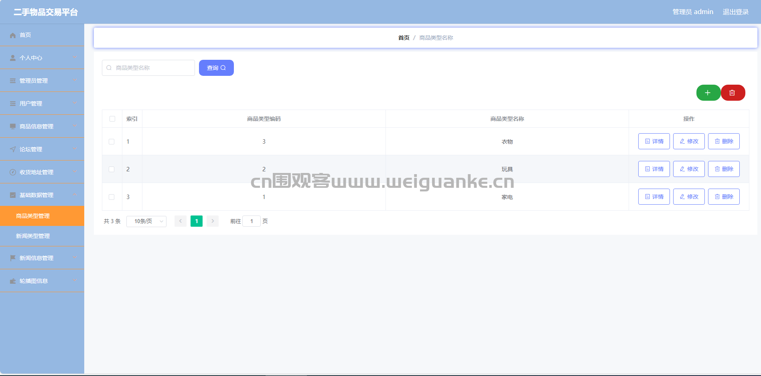Open the 首页 sidebar item
761x376 pixels.
(x=42, y=35)
